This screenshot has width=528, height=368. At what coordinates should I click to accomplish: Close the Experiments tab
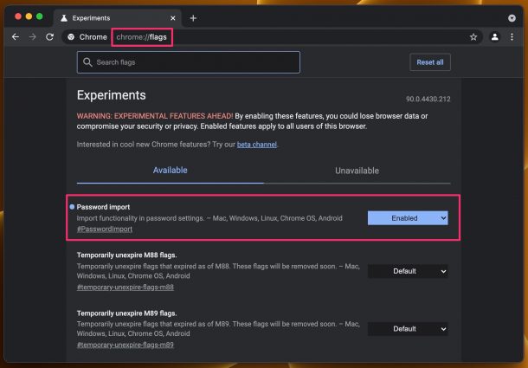(173, 18)
